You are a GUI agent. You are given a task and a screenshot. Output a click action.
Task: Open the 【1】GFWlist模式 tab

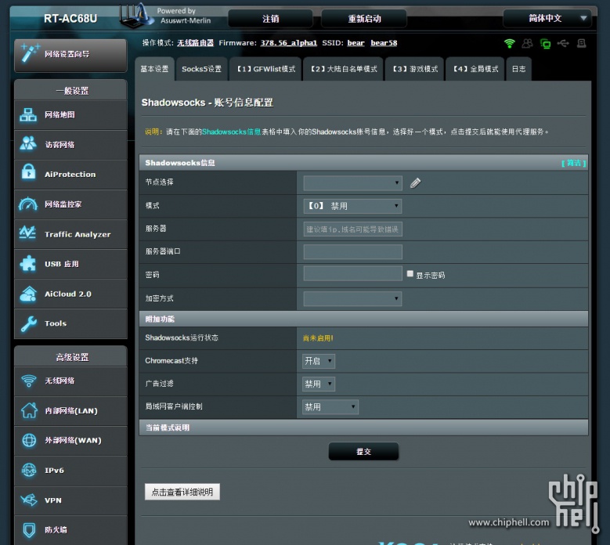click(265, 69)
